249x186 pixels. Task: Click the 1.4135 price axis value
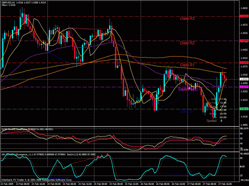tap(244, 117)
